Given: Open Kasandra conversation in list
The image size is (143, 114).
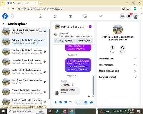Looking at the screenshot, I should (x=24, y=62).
